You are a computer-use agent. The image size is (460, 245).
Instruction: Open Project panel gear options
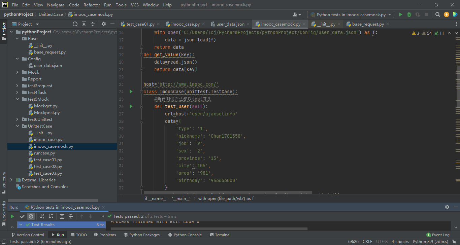tap(104, 24)
